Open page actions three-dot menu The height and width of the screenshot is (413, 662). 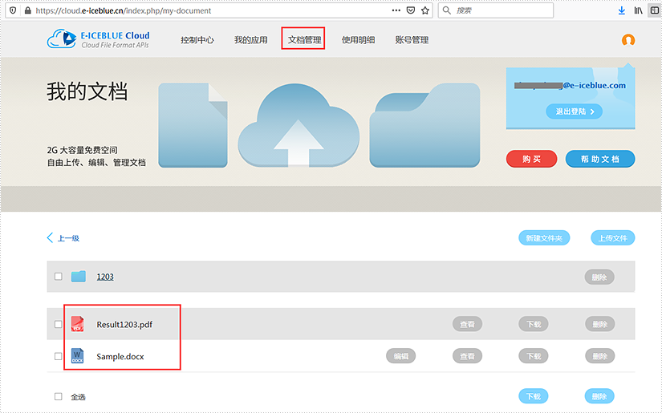[396, 10]
